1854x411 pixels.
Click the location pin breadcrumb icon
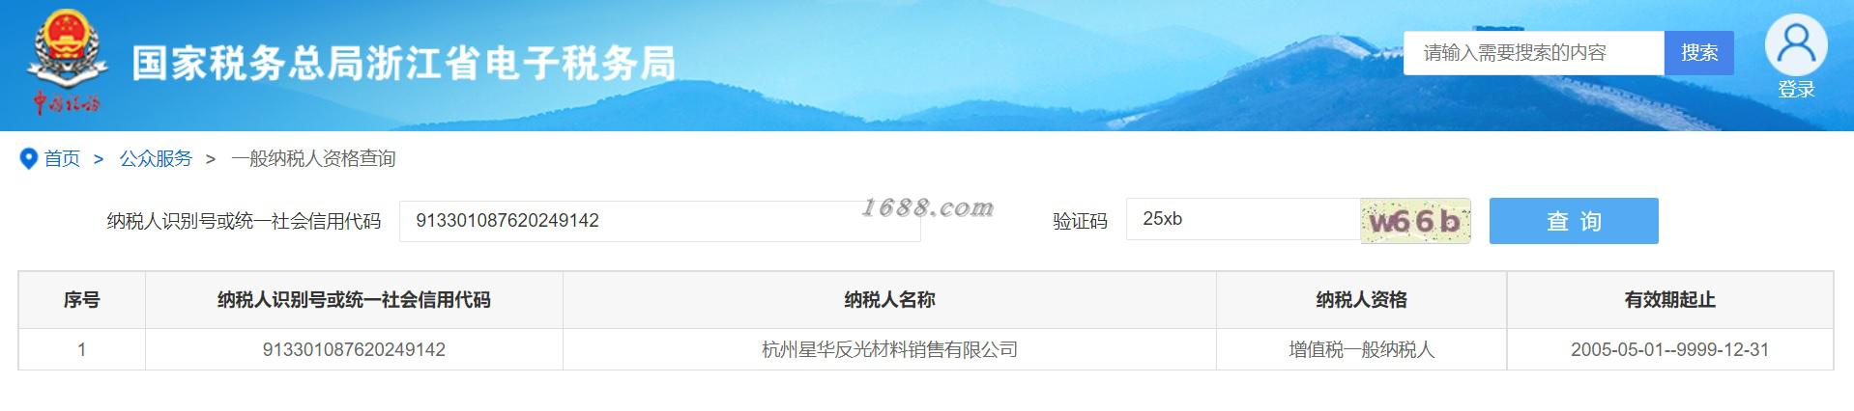tap(28, 158)
